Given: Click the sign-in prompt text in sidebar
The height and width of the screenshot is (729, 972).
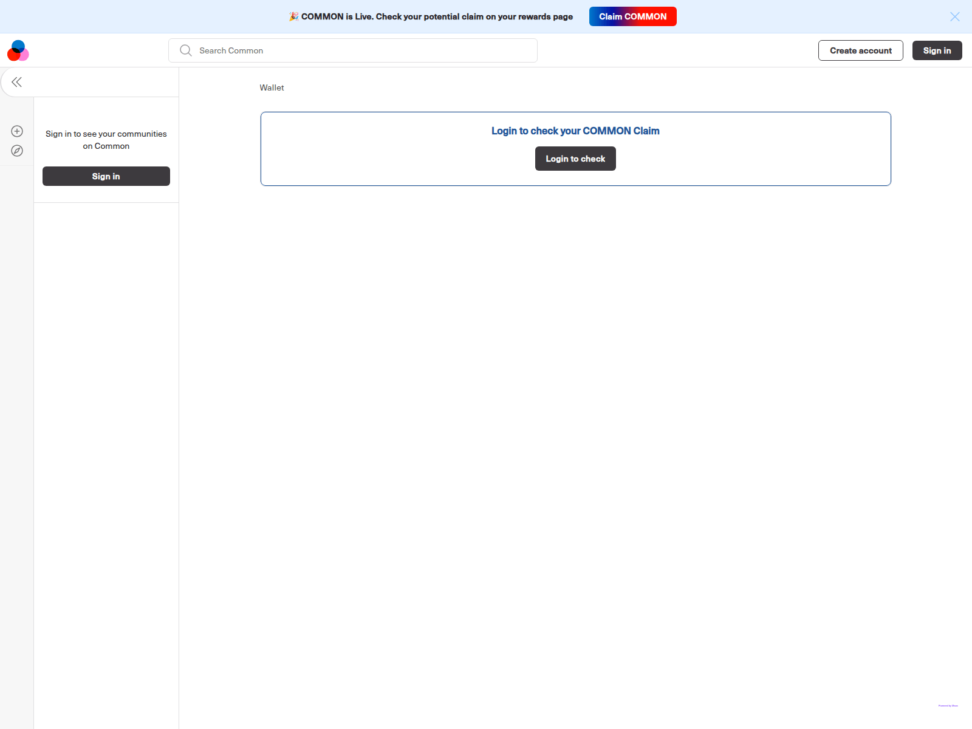Looking at the screenshot, I should [106, 140].
